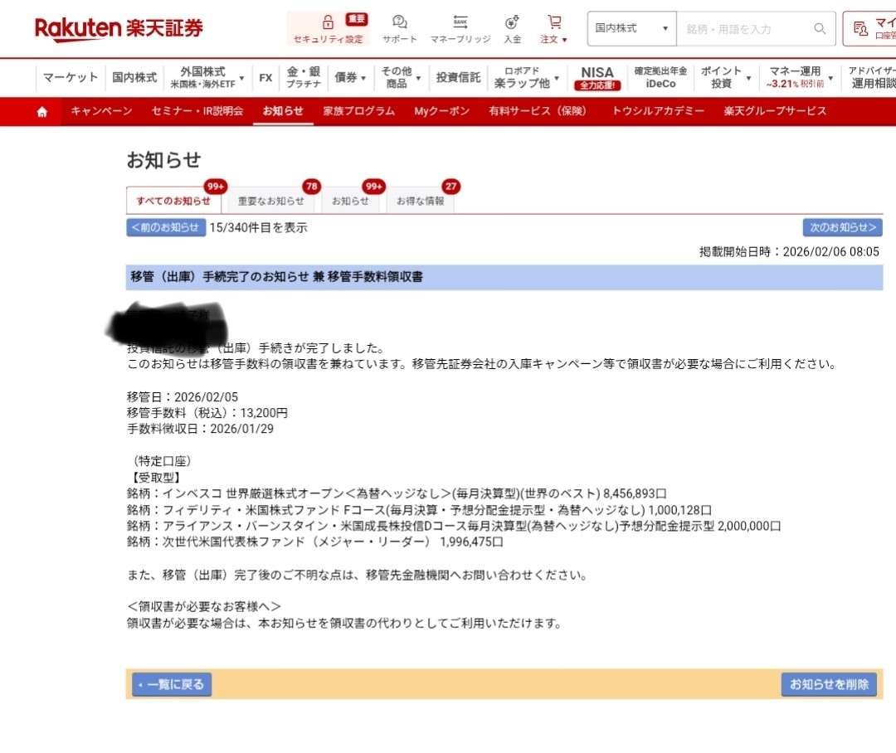Click 楽天グループサービス in sub-navigation

775,111
